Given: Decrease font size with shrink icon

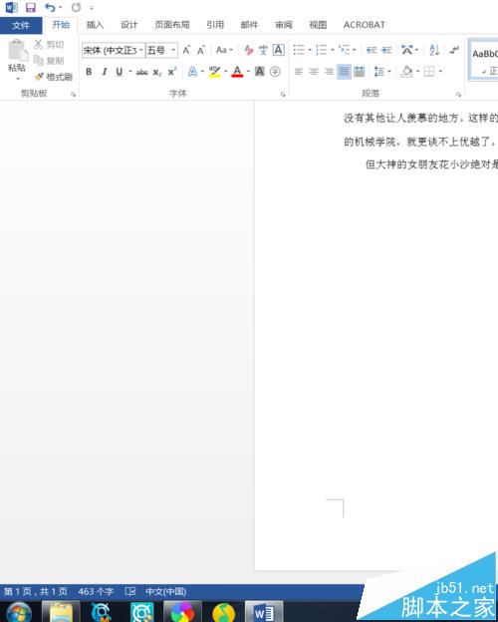Looking at the screenshot, I should click(201, 50).
